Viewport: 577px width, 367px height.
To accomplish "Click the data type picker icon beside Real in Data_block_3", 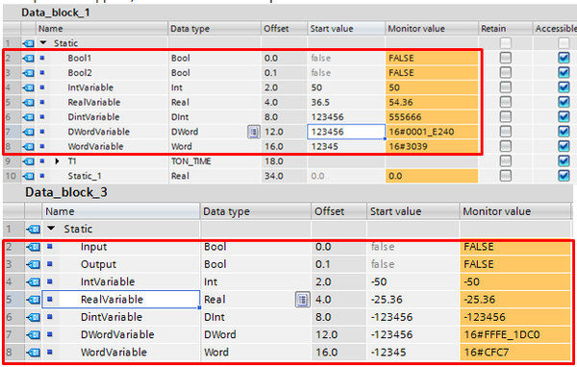I will coord(302,300).
